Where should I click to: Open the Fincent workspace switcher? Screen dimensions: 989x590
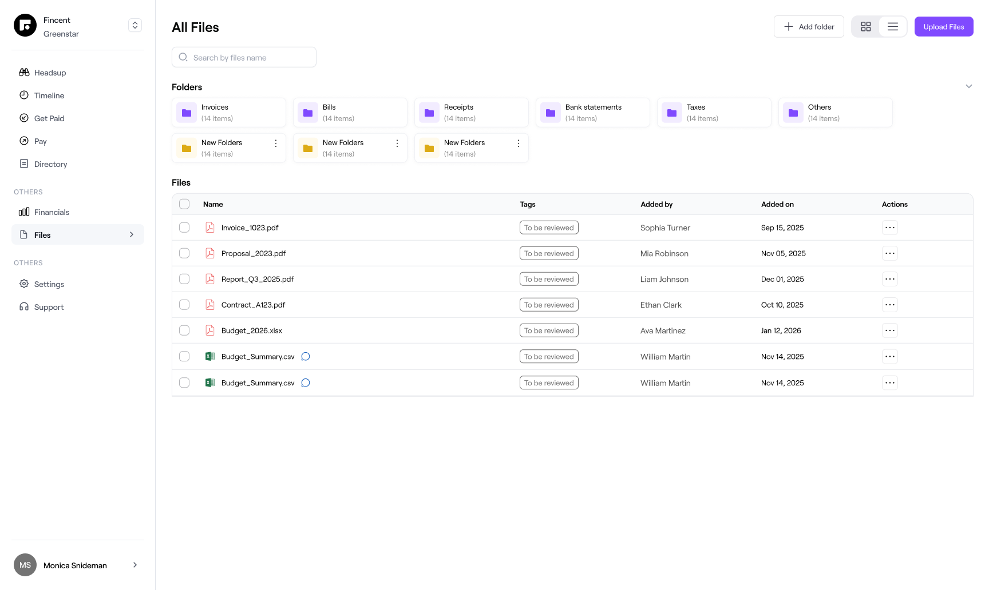coord(135,25)
